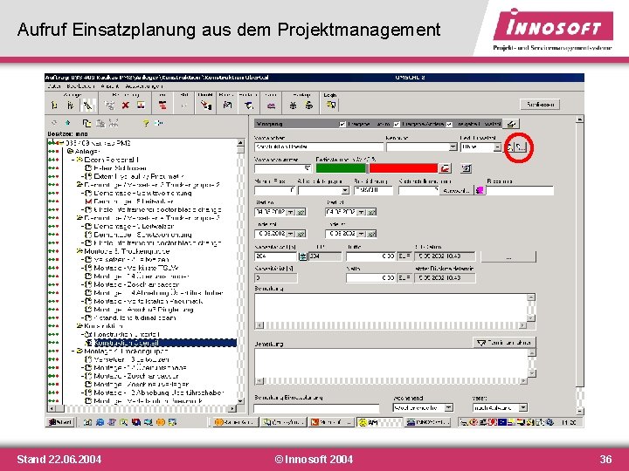
Task: Click the grey handle between green and red bars
Action: 368,168
